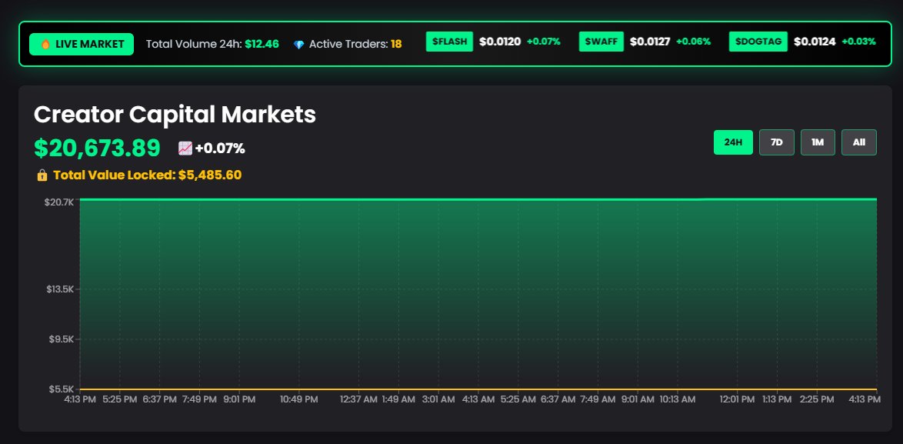903x444 pixels.
Task: Click the 9:01 PM x-axis label
Action: point(239,399)
